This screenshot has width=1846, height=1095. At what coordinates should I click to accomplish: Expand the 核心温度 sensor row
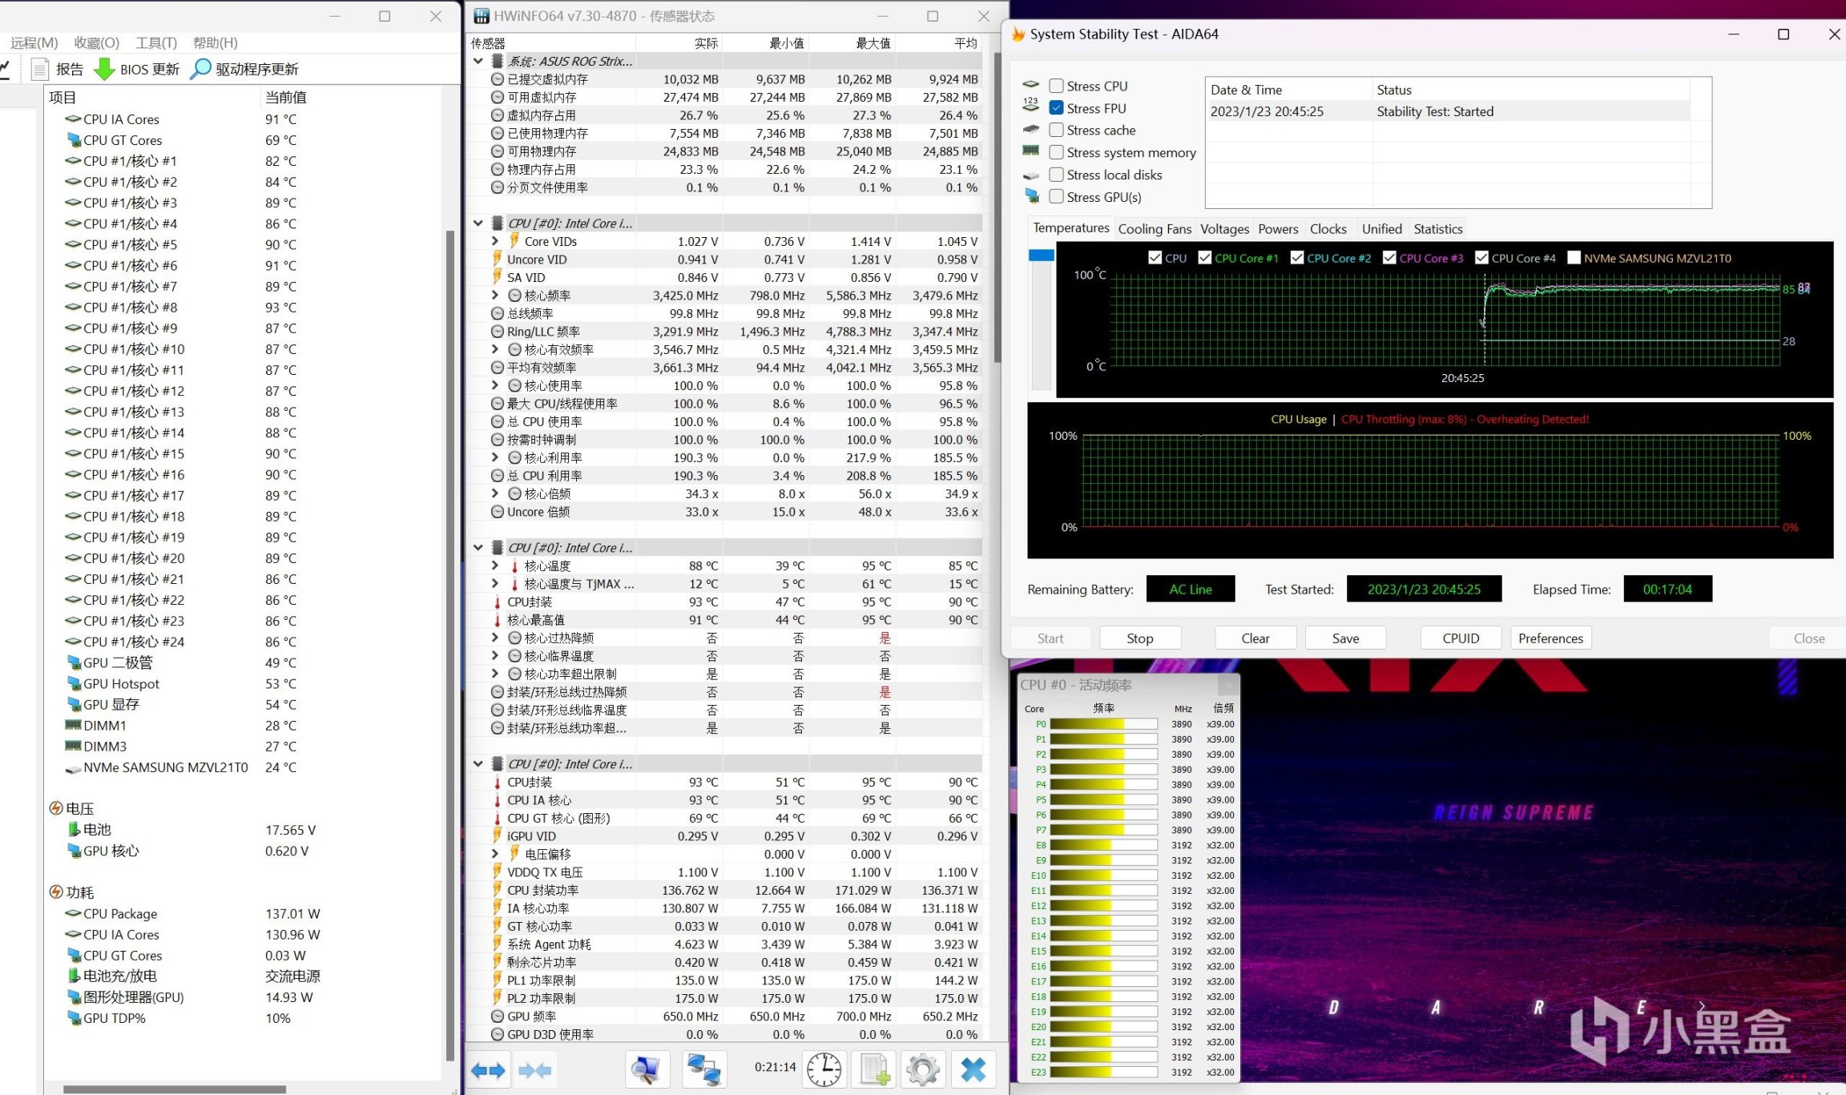[495, 566]
